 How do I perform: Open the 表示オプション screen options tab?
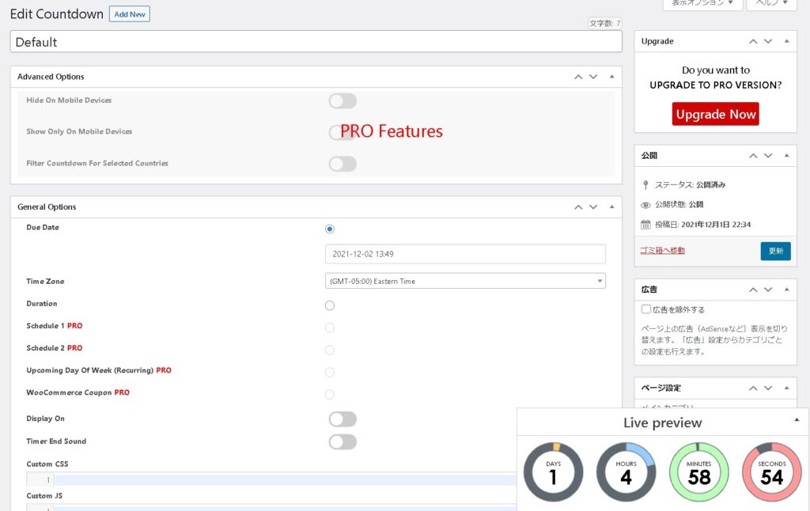702,3
